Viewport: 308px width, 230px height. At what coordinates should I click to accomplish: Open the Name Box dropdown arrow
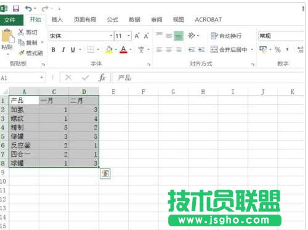[42, 78]
